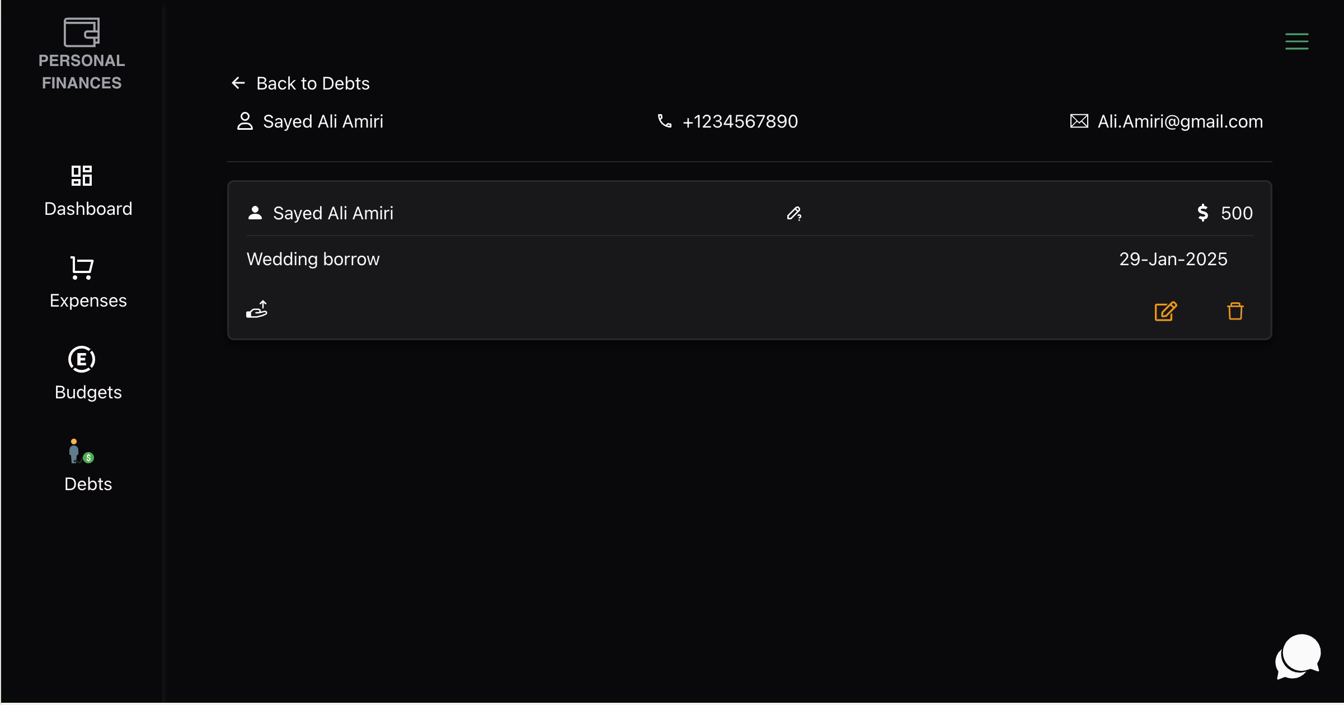Delete debt using the trash icon
Viewport: 1344px width, 705px height.
point(1235,311)
